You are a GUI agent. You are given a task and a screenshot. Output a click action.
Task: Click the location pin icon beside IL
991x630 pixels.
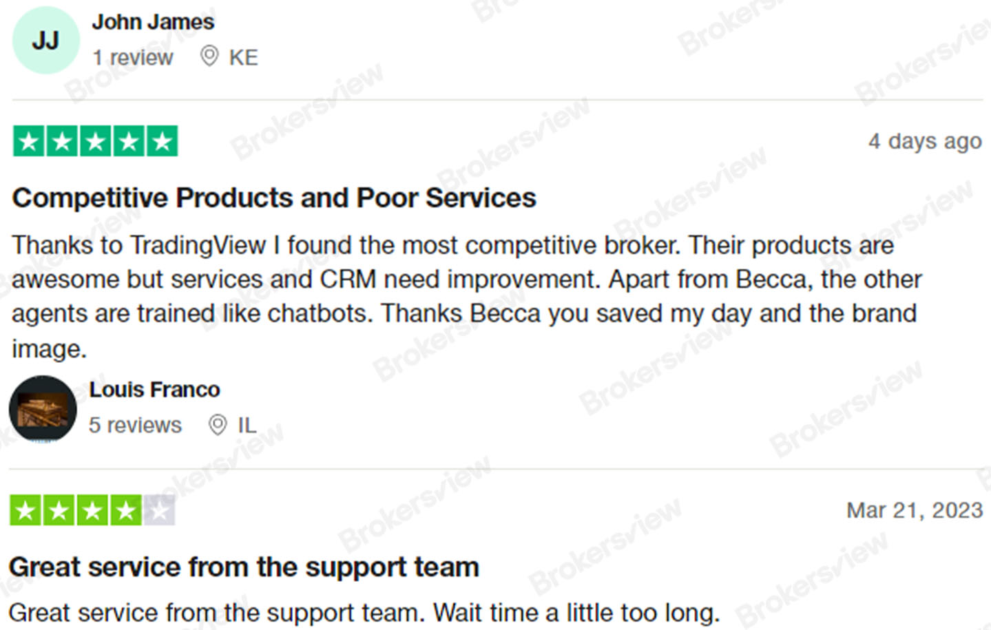pyautogui.click(x=217, y=425)
